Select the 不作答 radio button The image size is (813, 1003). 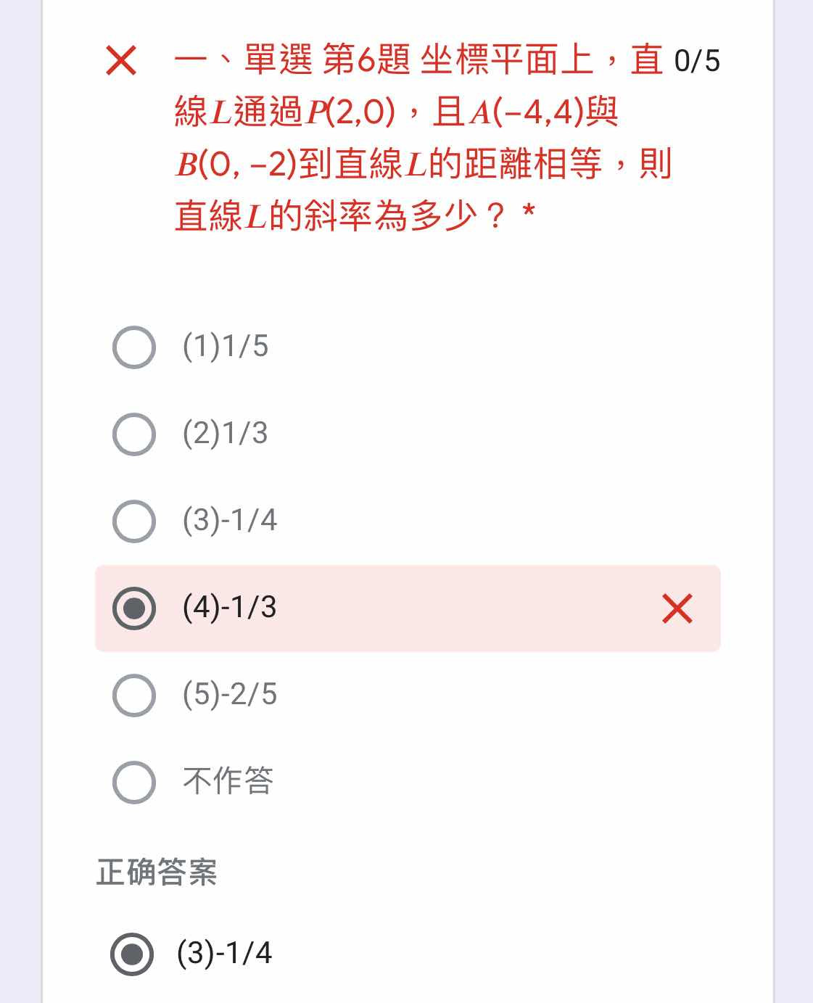click(x=134, y=783)
